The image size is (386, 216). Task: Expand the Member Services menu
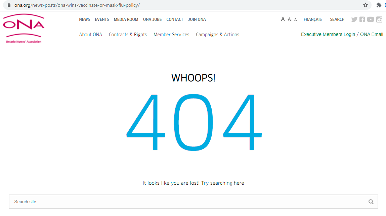(x=171, y=35)
